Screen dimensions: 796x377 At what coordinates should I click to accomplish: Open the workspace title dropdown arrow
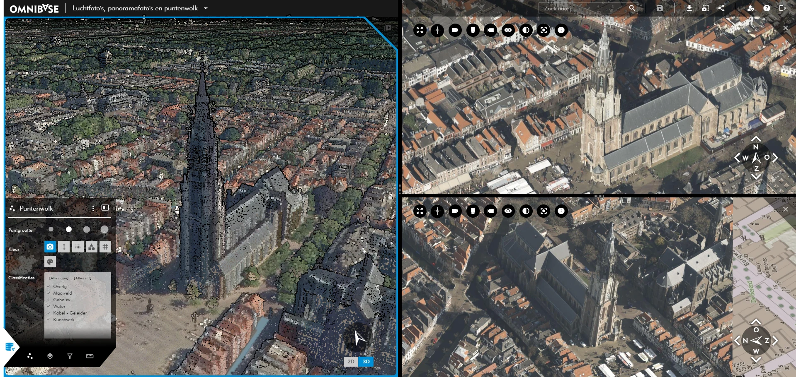pyautogui.click(x=206, y=8)
